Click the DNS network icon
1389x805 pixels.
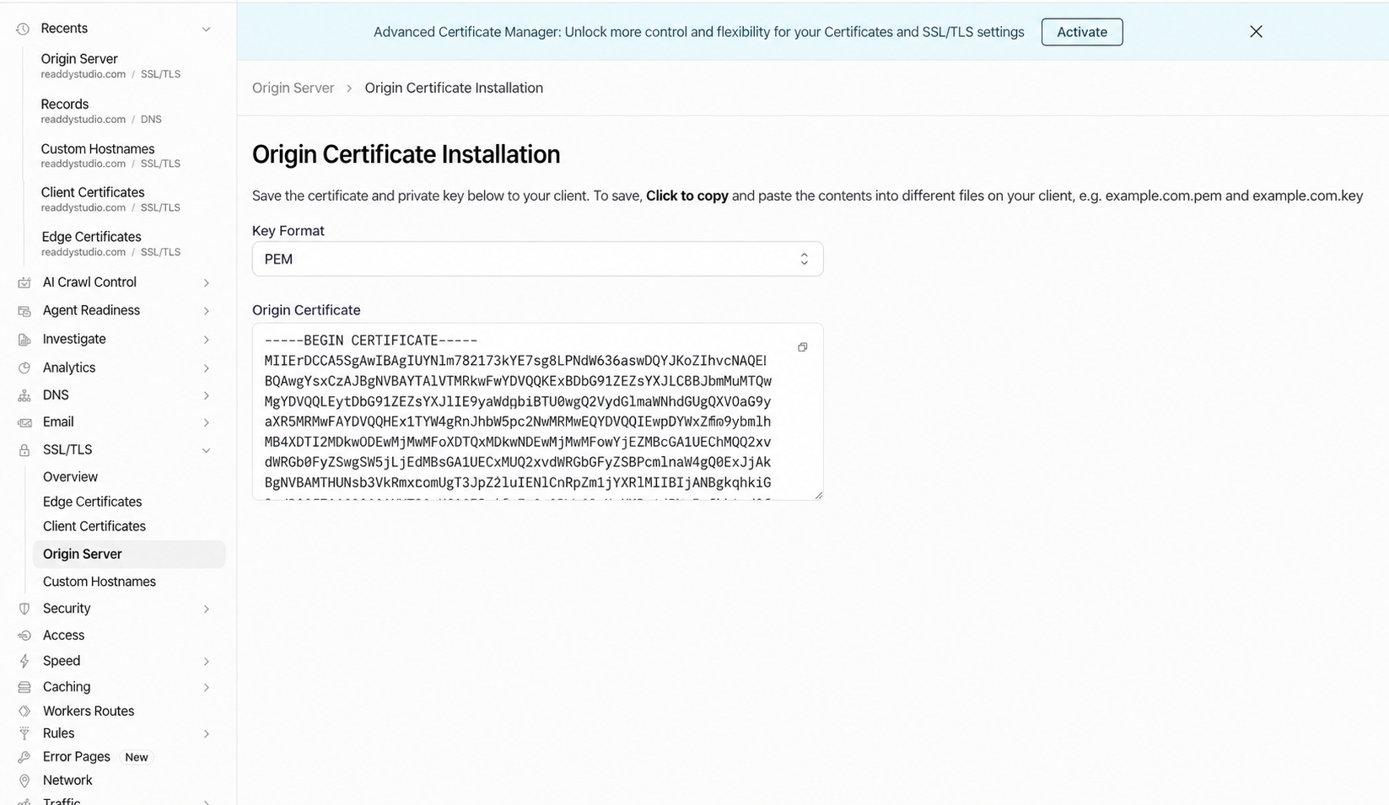click(24, 395)
